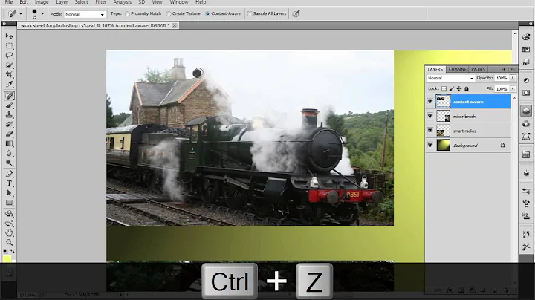Select the Eyedropper tool
The width and height of the screenshot is (535, 300).
tap(9, 84)
